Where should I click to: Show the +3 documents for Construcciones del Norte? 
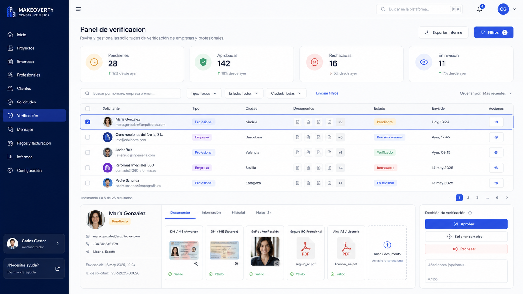[x=340, y=137]
